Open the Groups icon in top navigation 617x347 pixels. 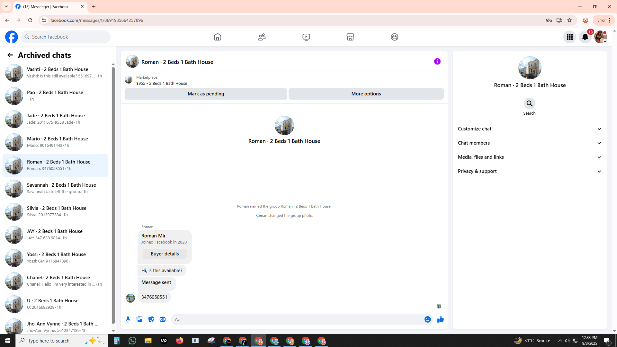coord(395,37)
